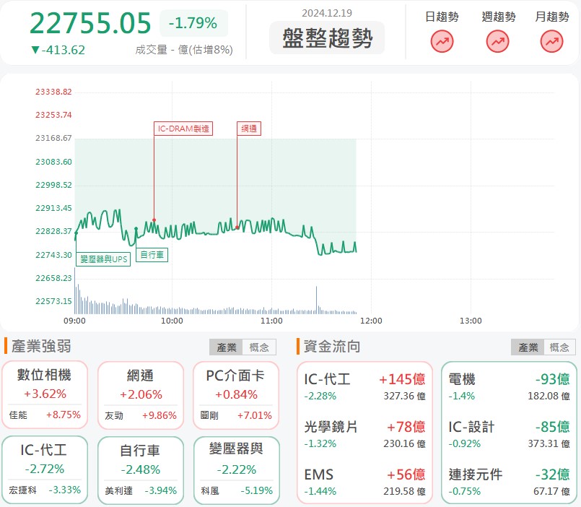Click the weekly trend (週趨勢) arrow icon
Screen dimensions: 581x507
click(497, 43)
